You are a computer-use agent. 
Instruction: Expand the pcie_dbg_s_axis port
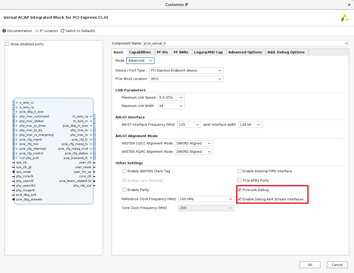point(16,112)
